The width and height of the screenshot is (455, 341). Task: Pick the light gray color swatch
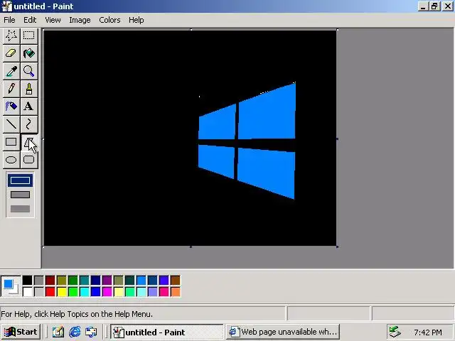(x=38, y=292)
